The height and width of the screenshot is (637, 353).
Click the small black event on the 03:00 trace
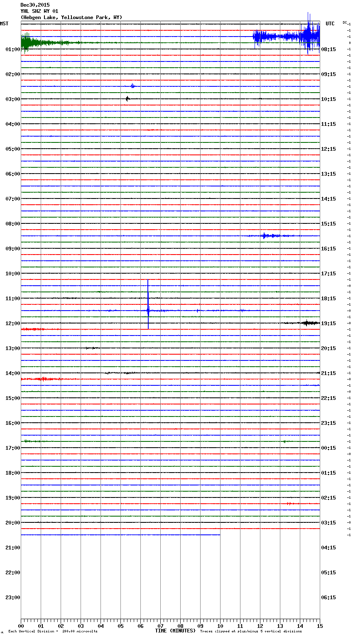128,99
